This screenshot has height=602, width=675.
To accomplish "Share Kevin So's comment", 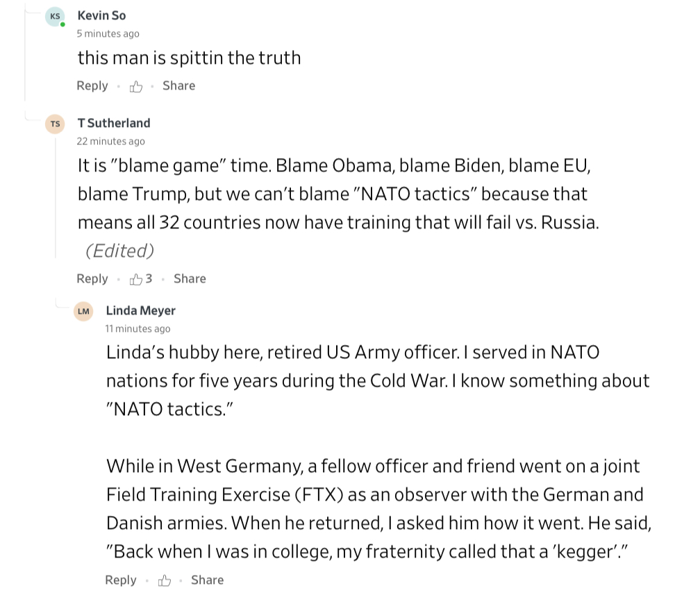I will 178,85.
